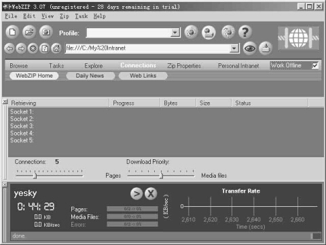Screen dimensions: 326x245
Task: Close the connections panel with small X
Action: click(x=5, y=101)
